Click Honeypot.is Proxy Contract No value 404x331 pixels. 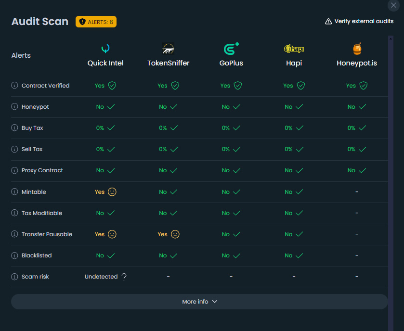[x=352, y=170]
